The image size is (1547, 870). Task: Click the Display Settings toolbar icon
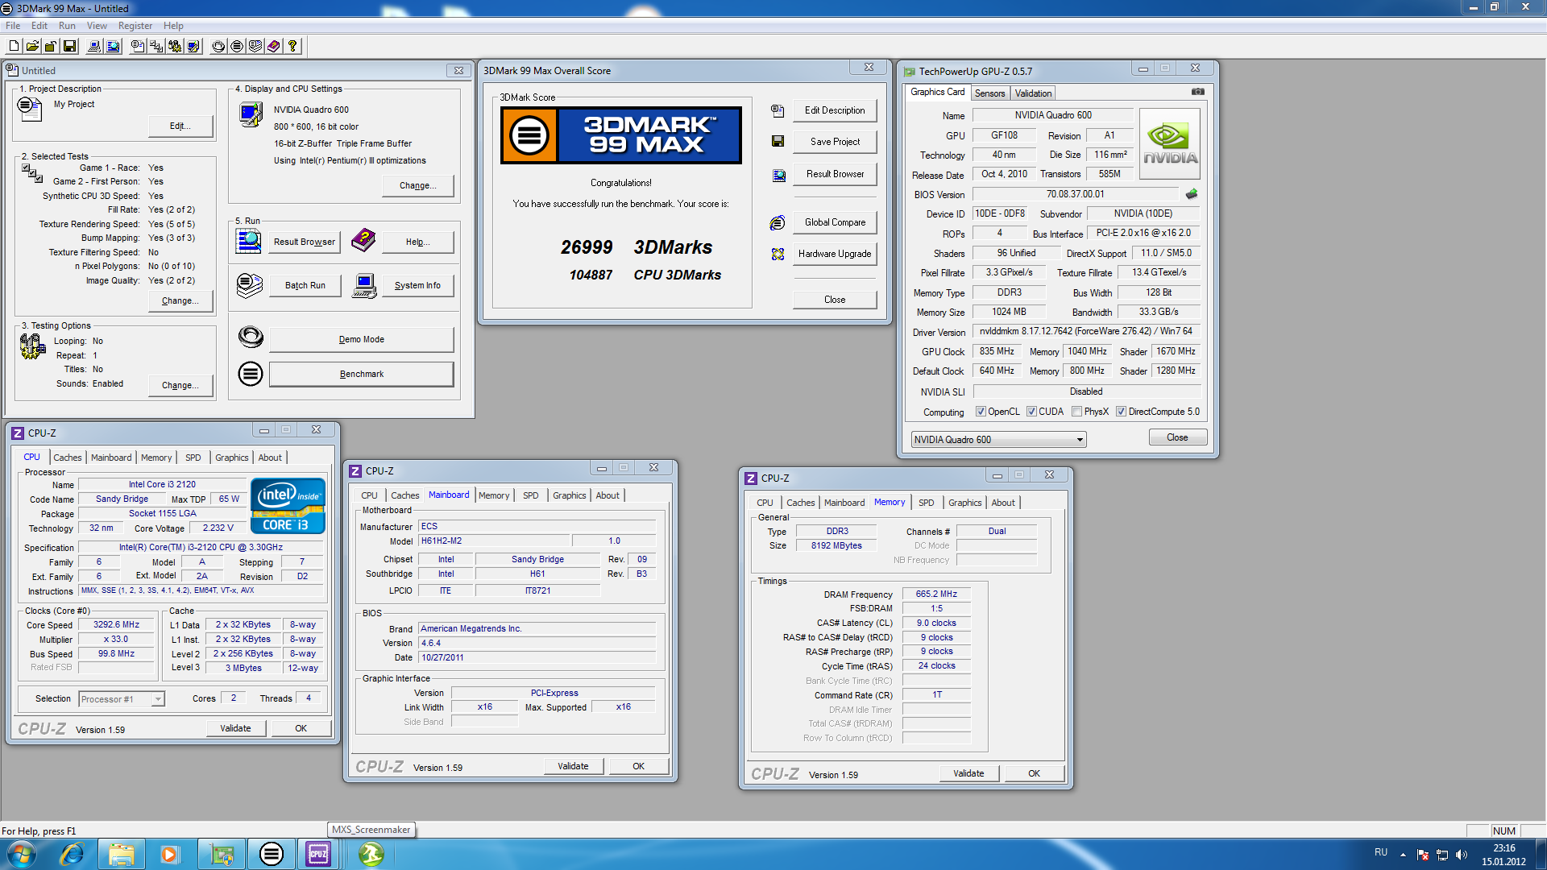tap(193, 47)
